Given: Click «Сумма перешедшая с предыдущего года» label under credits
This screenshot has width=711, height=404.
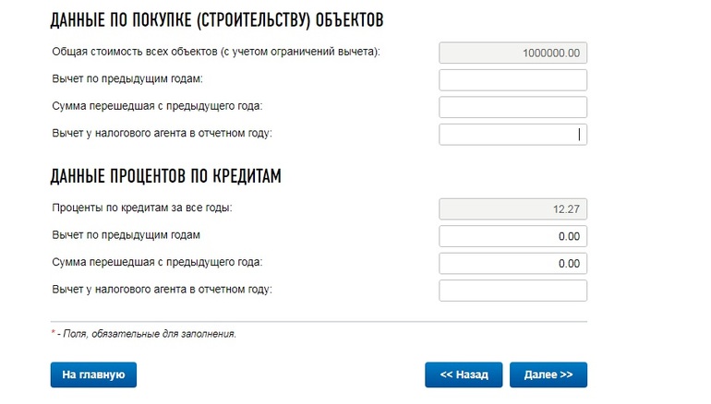Looking at the screenshot, I should (157, 262).
